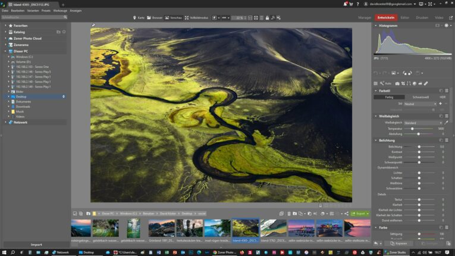
Task: Select the crop tool icon
Action: click(x=403, y=83)
